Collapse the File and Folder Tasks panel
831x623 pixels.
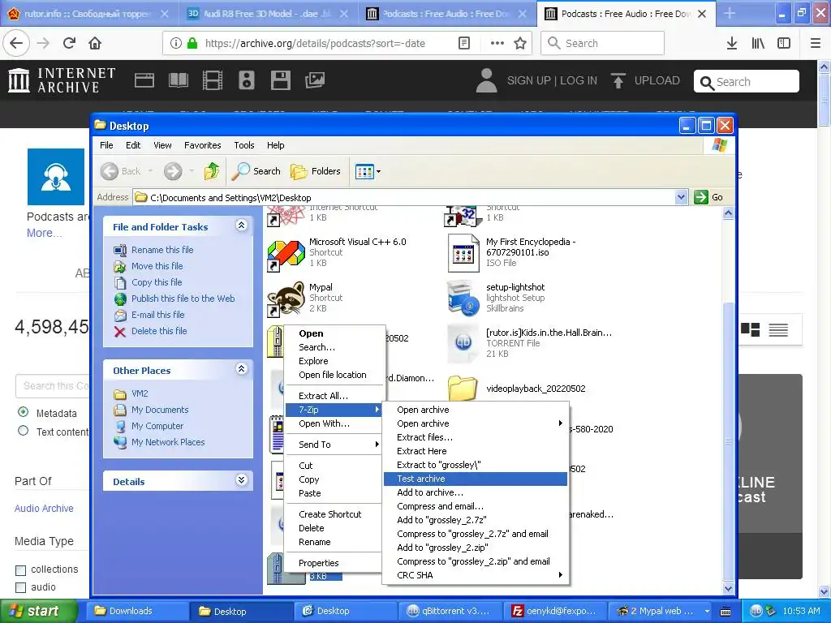(x=241, y=226)
